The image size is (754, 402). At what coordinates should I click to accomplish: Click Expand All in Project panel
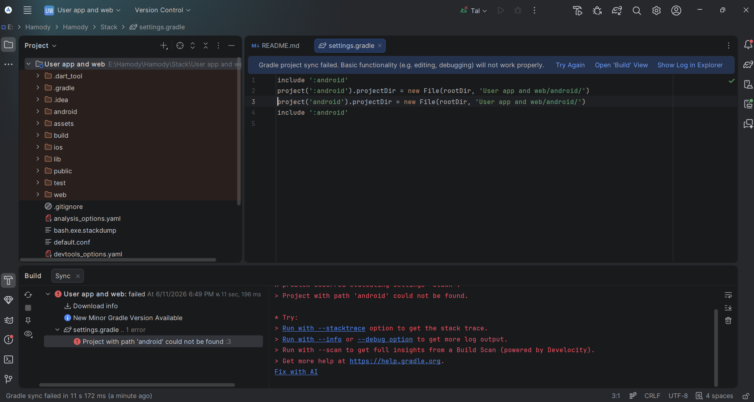coord(193,46)
